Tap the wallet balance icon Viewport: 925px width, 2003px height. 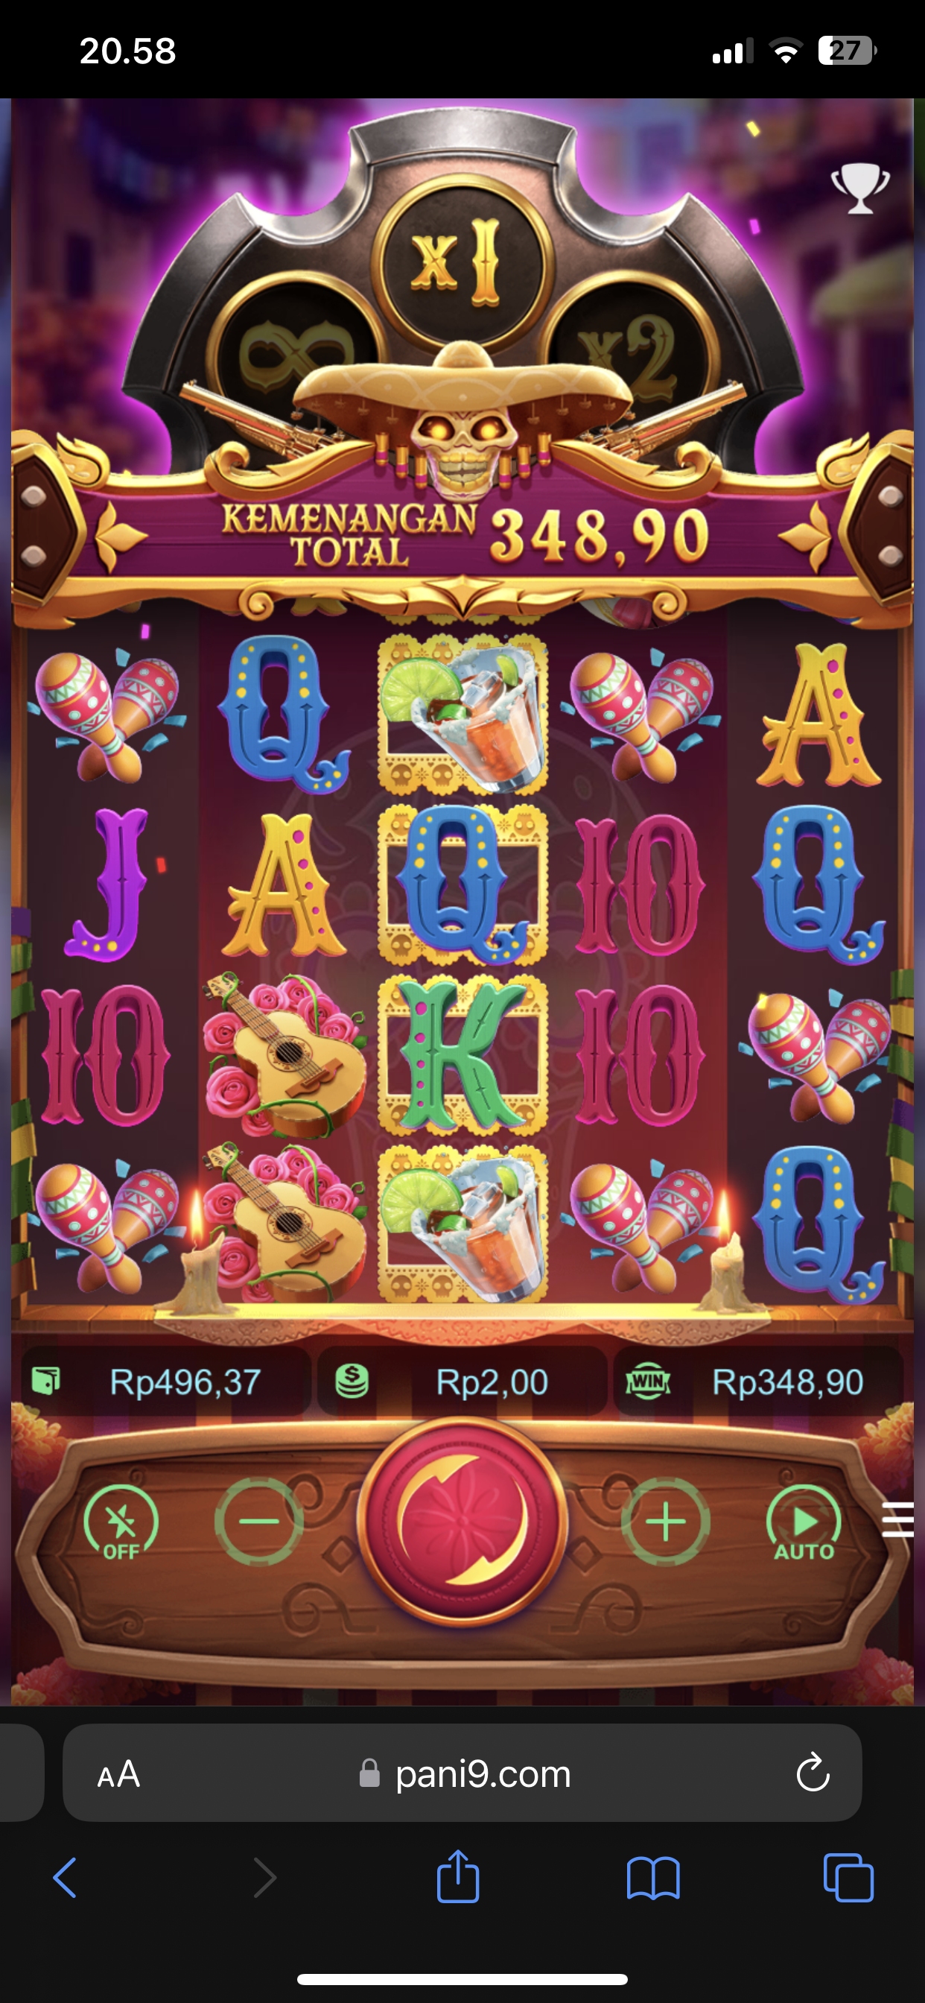pos(46,1382)
